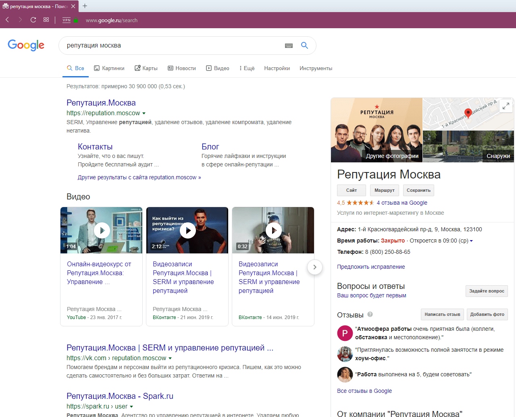
Task: Open the video title dated 21 июн. 2019
Action: [183, 277]
